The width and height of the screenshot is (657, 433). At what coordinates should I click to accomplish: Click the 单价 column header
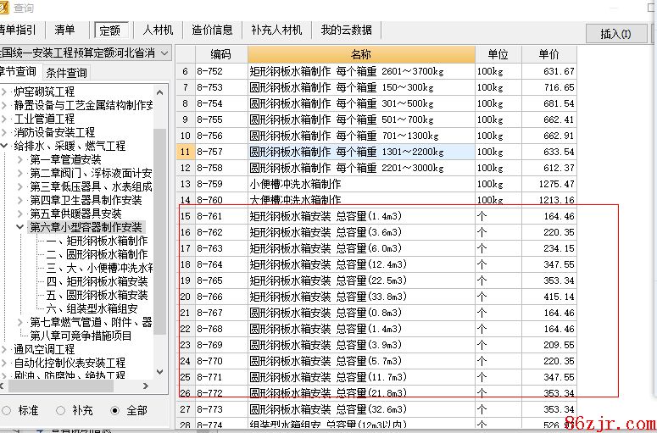point(548,54)
